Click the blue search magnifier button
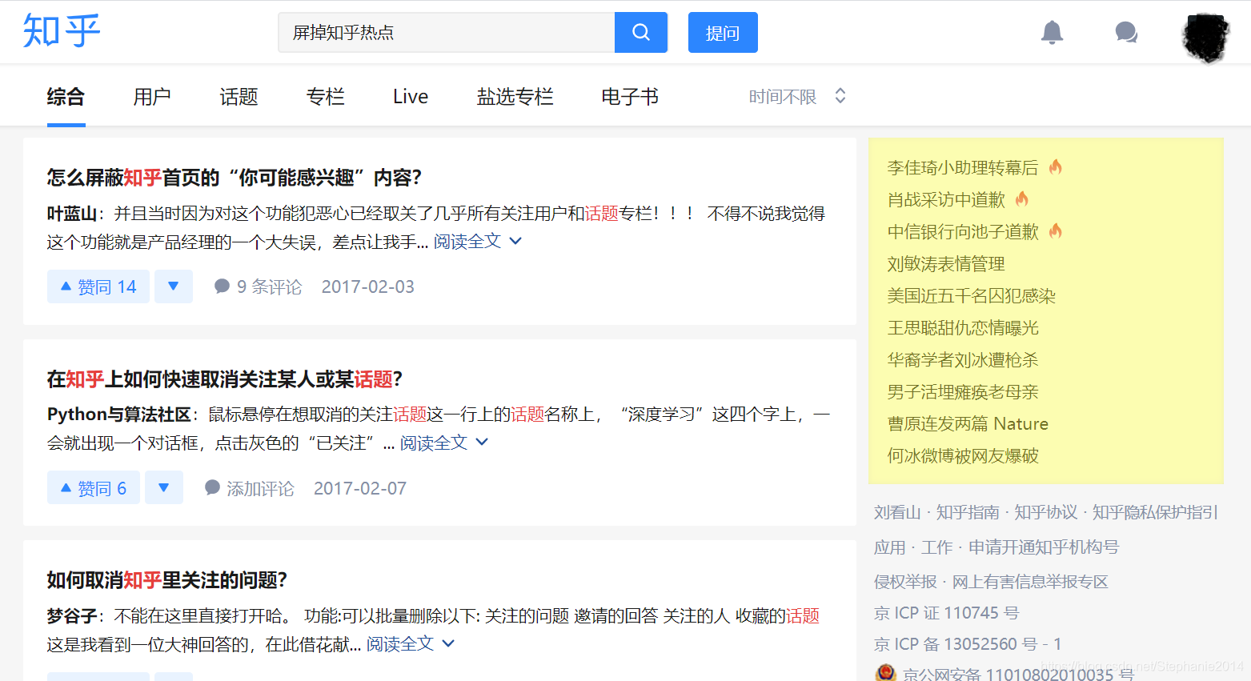 tap(641, 32)
